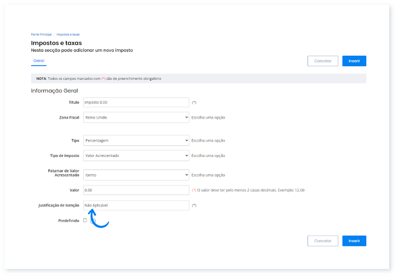
Task: Enable the Predefinido checkbox
Action: click(x=85, y=221)
